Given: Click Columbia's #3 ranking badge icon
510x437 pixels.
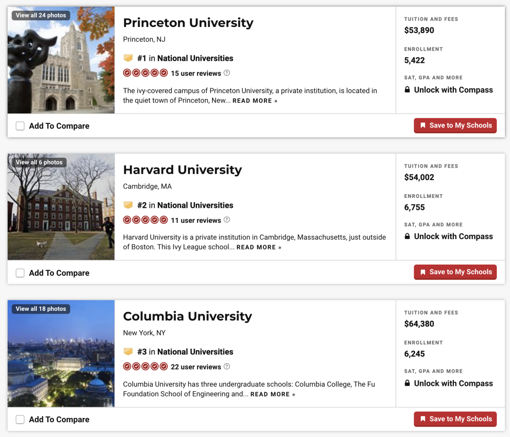Looking at the screenshot, I should pyautogui.click(x=128, y=351).
